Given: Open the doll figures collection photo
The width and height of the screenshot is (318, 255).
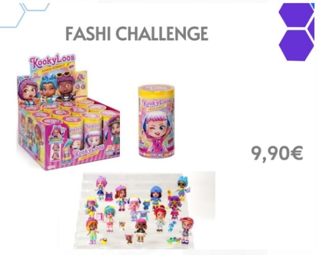Looking at the screenshot, I should tap(144, 211).
